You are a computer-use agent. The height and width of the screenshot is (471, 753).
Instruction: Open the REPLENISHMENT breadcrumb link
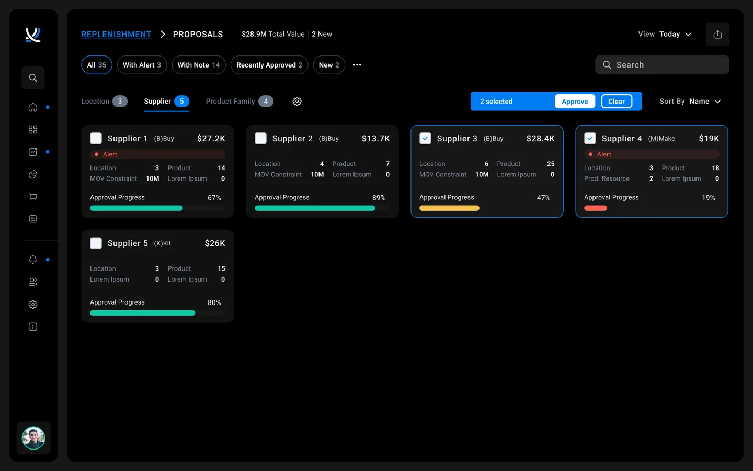pos(116,34)
